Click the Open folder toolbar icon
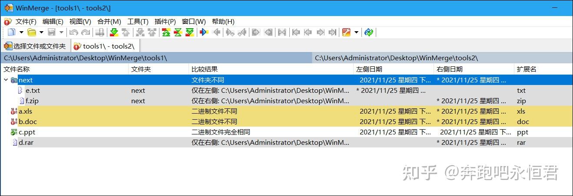573x196 pixels. coord(31,32)
